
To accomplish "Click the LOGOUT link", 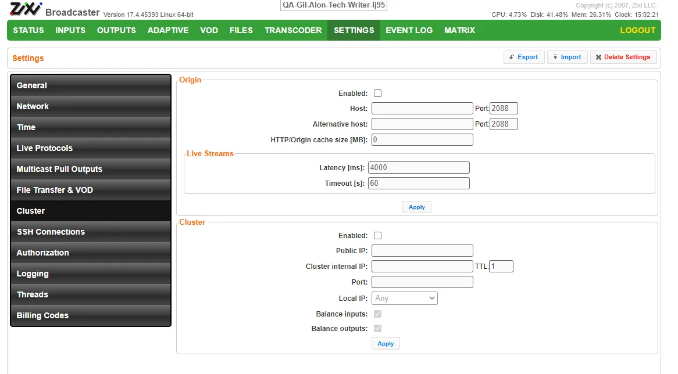I will 638,30.
